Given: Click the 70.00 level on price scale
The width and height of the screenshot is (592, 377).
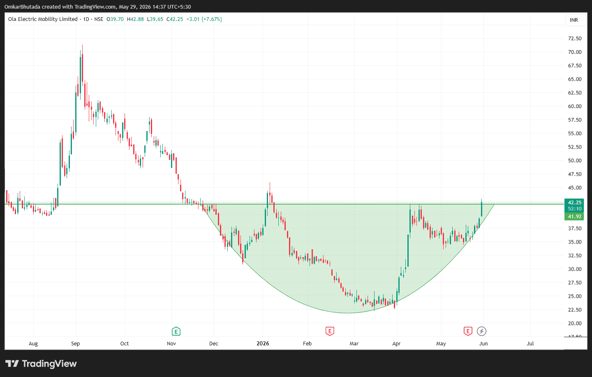Looking at the screenshot, I should tap(575, 52).
